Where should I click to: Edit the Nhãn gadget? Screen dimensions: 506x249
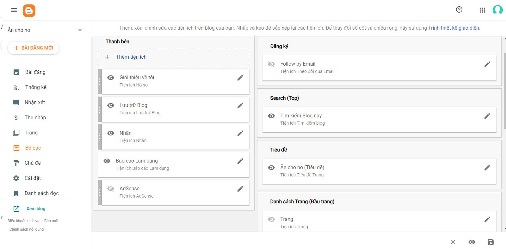tap(240, 133)
